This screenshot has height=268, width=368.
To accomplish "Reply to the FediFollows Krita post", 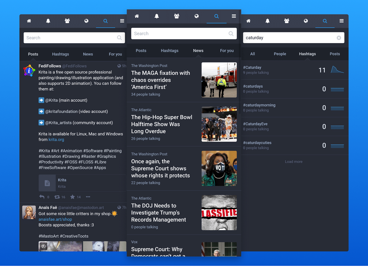I will point(42,197).
